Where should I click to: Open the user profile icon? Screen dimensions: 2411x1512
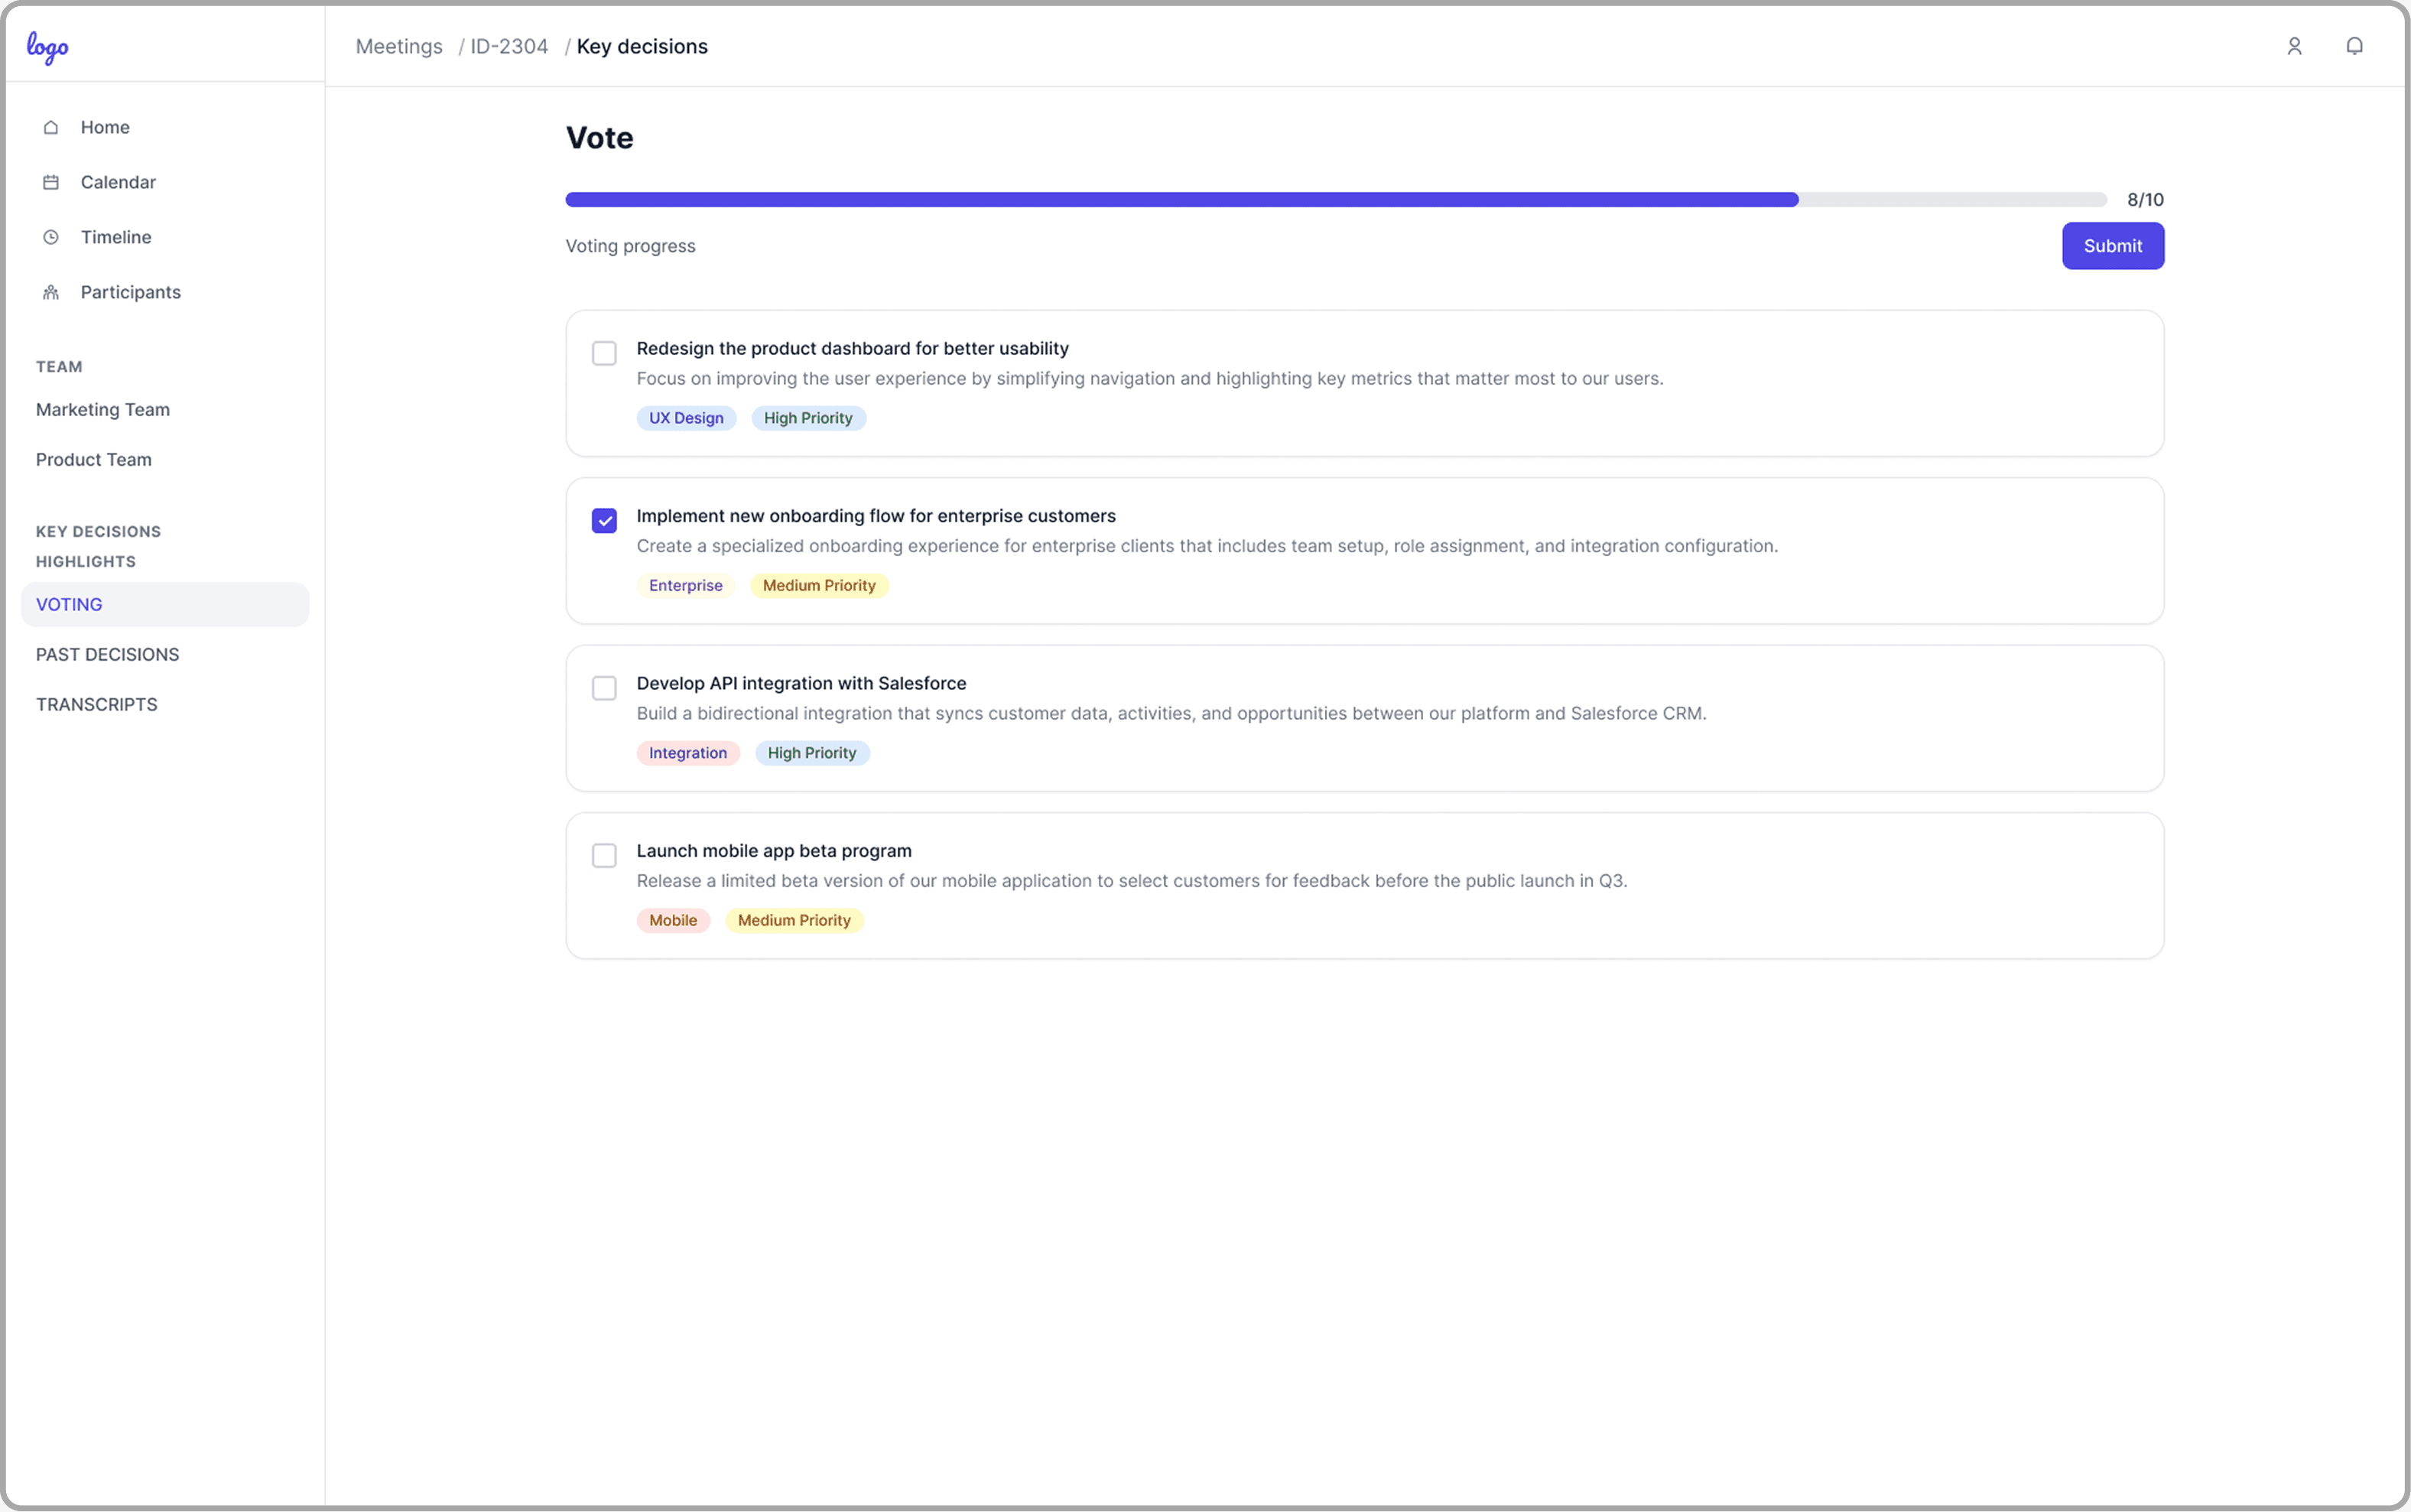coord(2294,46)
